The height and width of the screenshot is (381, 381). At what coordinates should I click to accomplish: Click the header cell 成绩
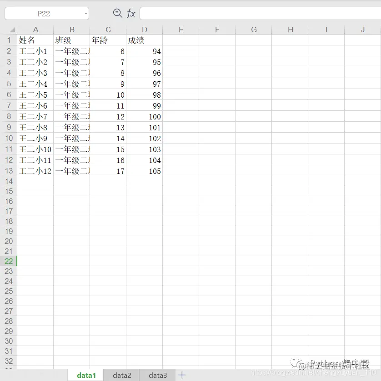[145, 40]
